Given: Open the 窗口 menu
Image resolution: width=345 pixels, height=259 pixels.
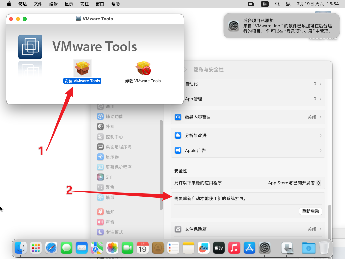Looking at the screenshot, I should [100, 4].
